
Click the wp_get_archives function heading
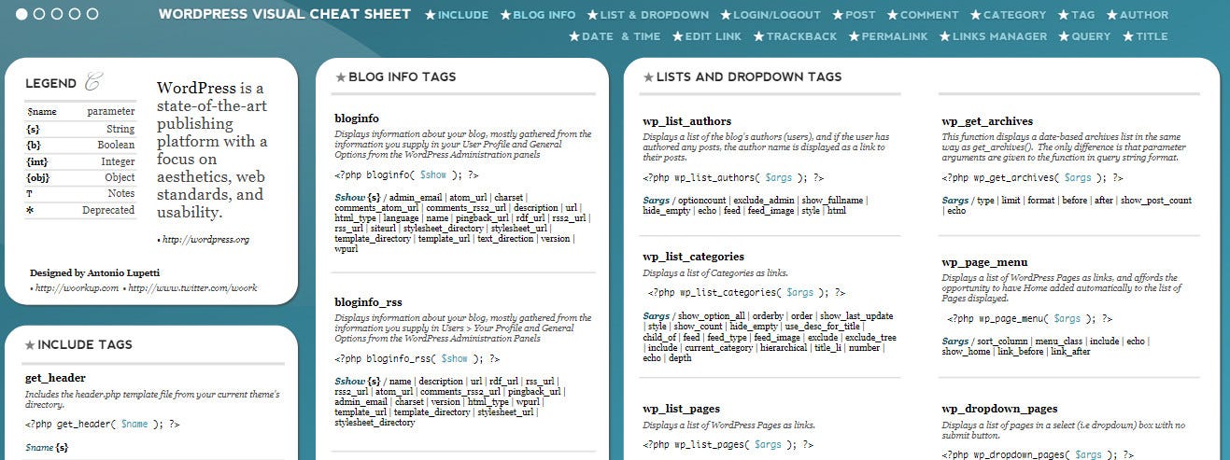coord(987,121)
